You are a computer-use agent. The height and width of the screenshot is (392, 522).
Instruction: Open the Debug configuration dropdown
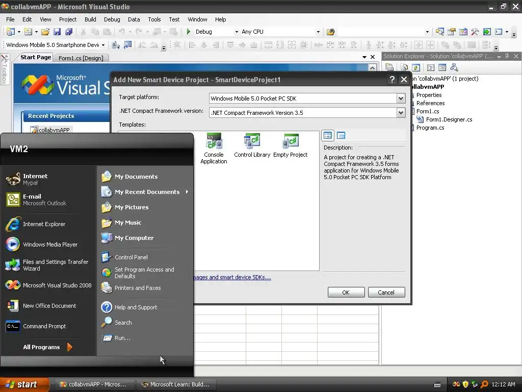coord(237,32)
